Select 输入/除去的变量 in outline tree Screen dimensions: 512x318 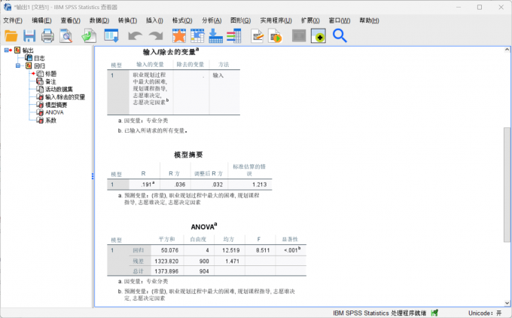click(65, 97)
